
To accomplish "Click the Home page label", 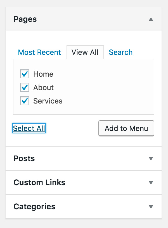I will [43, 74].
